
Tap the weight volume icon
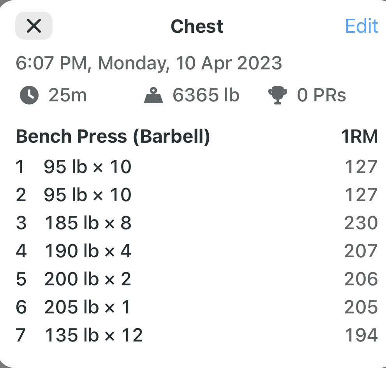(153, 96)
